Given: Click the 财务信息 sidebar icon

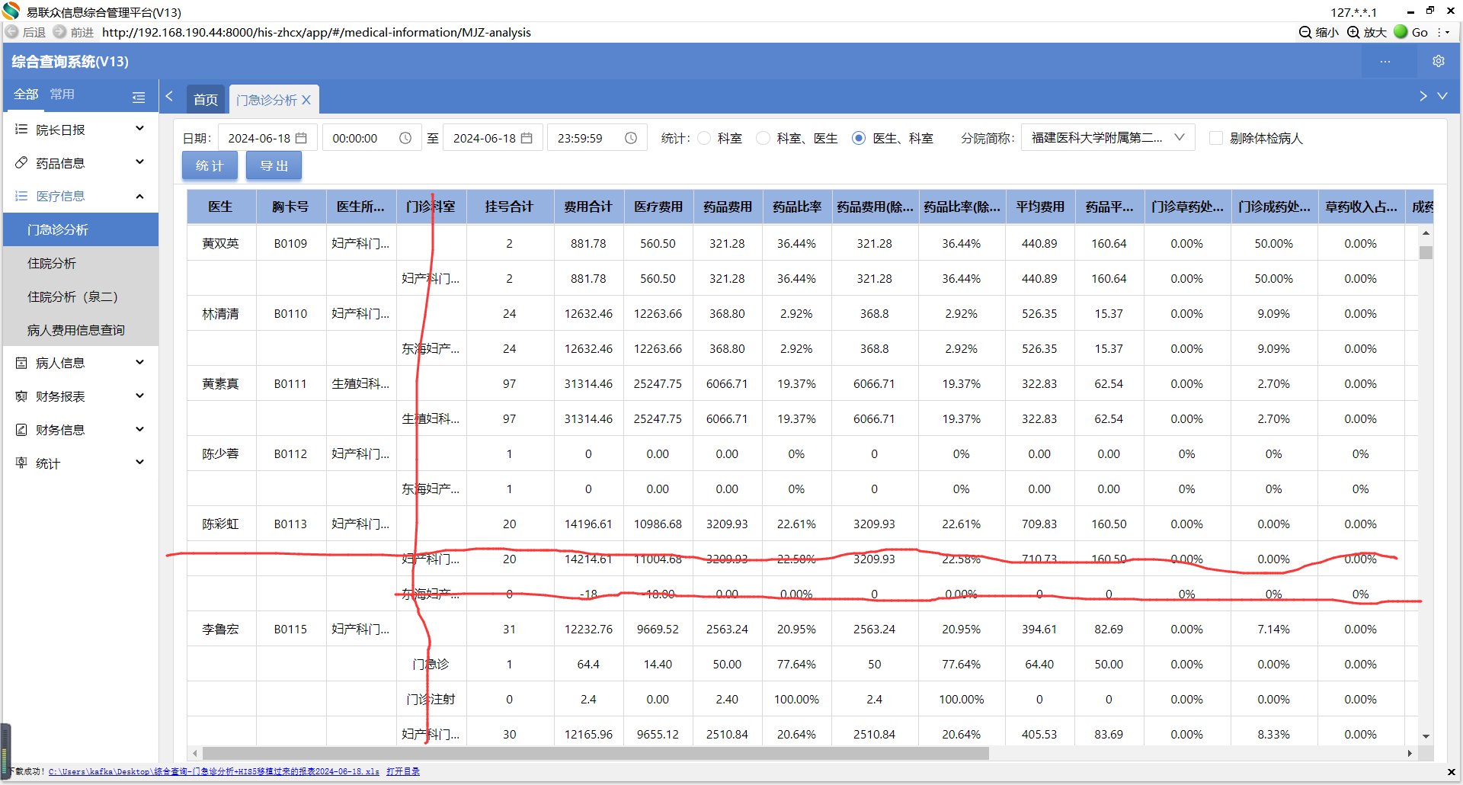Looking at the screenshot, I should (21, 430).
